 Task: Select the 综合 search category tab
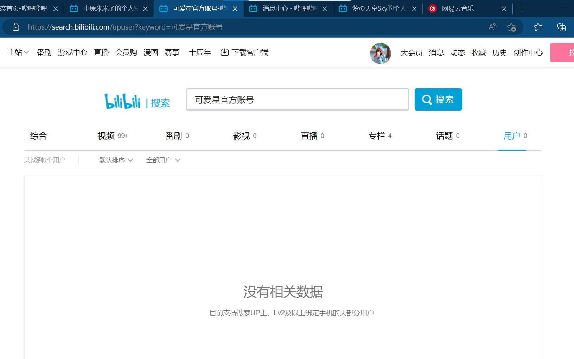coord(38,136)
